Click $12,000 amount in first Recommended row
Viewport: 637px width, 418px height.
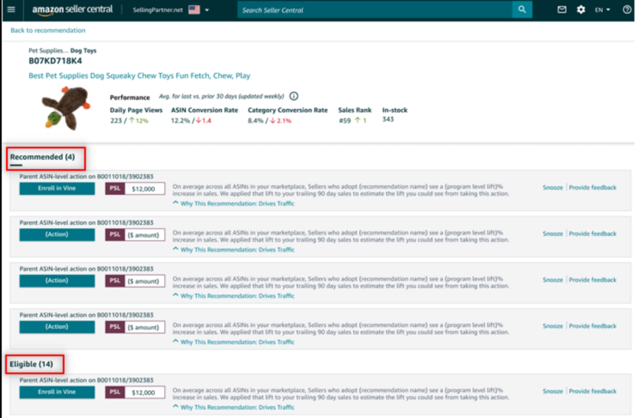coord(145,189)
